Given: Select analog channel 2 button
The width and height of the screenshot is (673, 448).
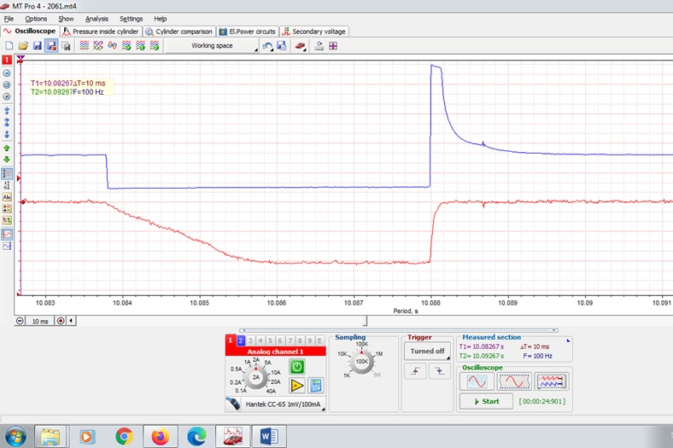Looking at the screenshot, I should click(241, 340).
